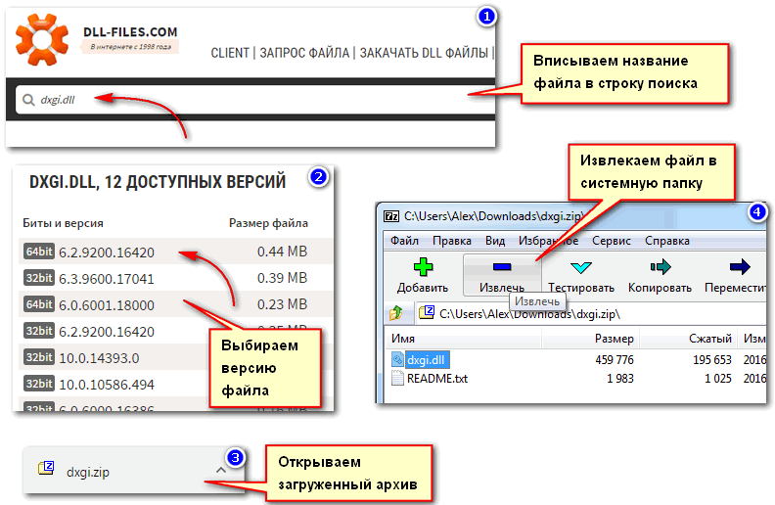
Task: Click the green plus Добавить icon
Action: click(423, 267)
